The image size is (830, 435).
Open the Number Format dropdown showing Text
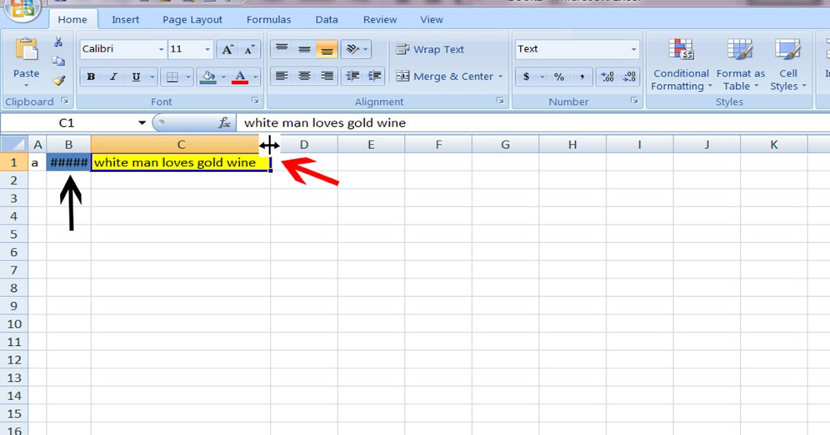pyautogui.click(x=634, y=49)
